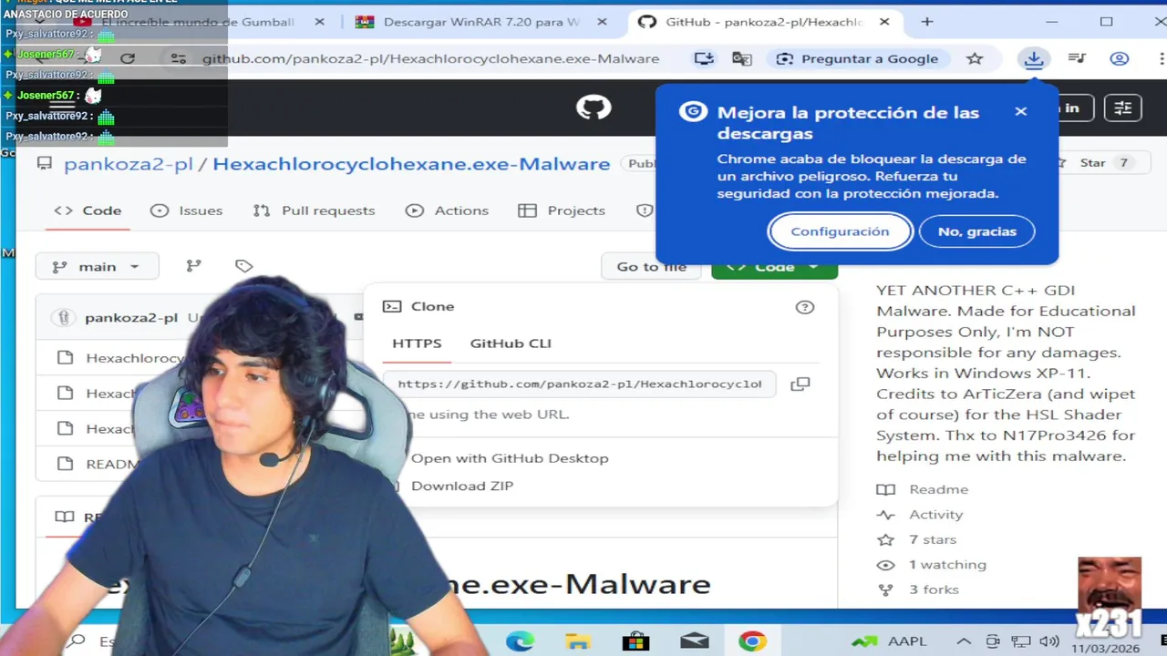Image resolution: width=1167 pixels, height=656 pixels.
Task: Open the Issues repository tab
Action: (x=187, y=210)
